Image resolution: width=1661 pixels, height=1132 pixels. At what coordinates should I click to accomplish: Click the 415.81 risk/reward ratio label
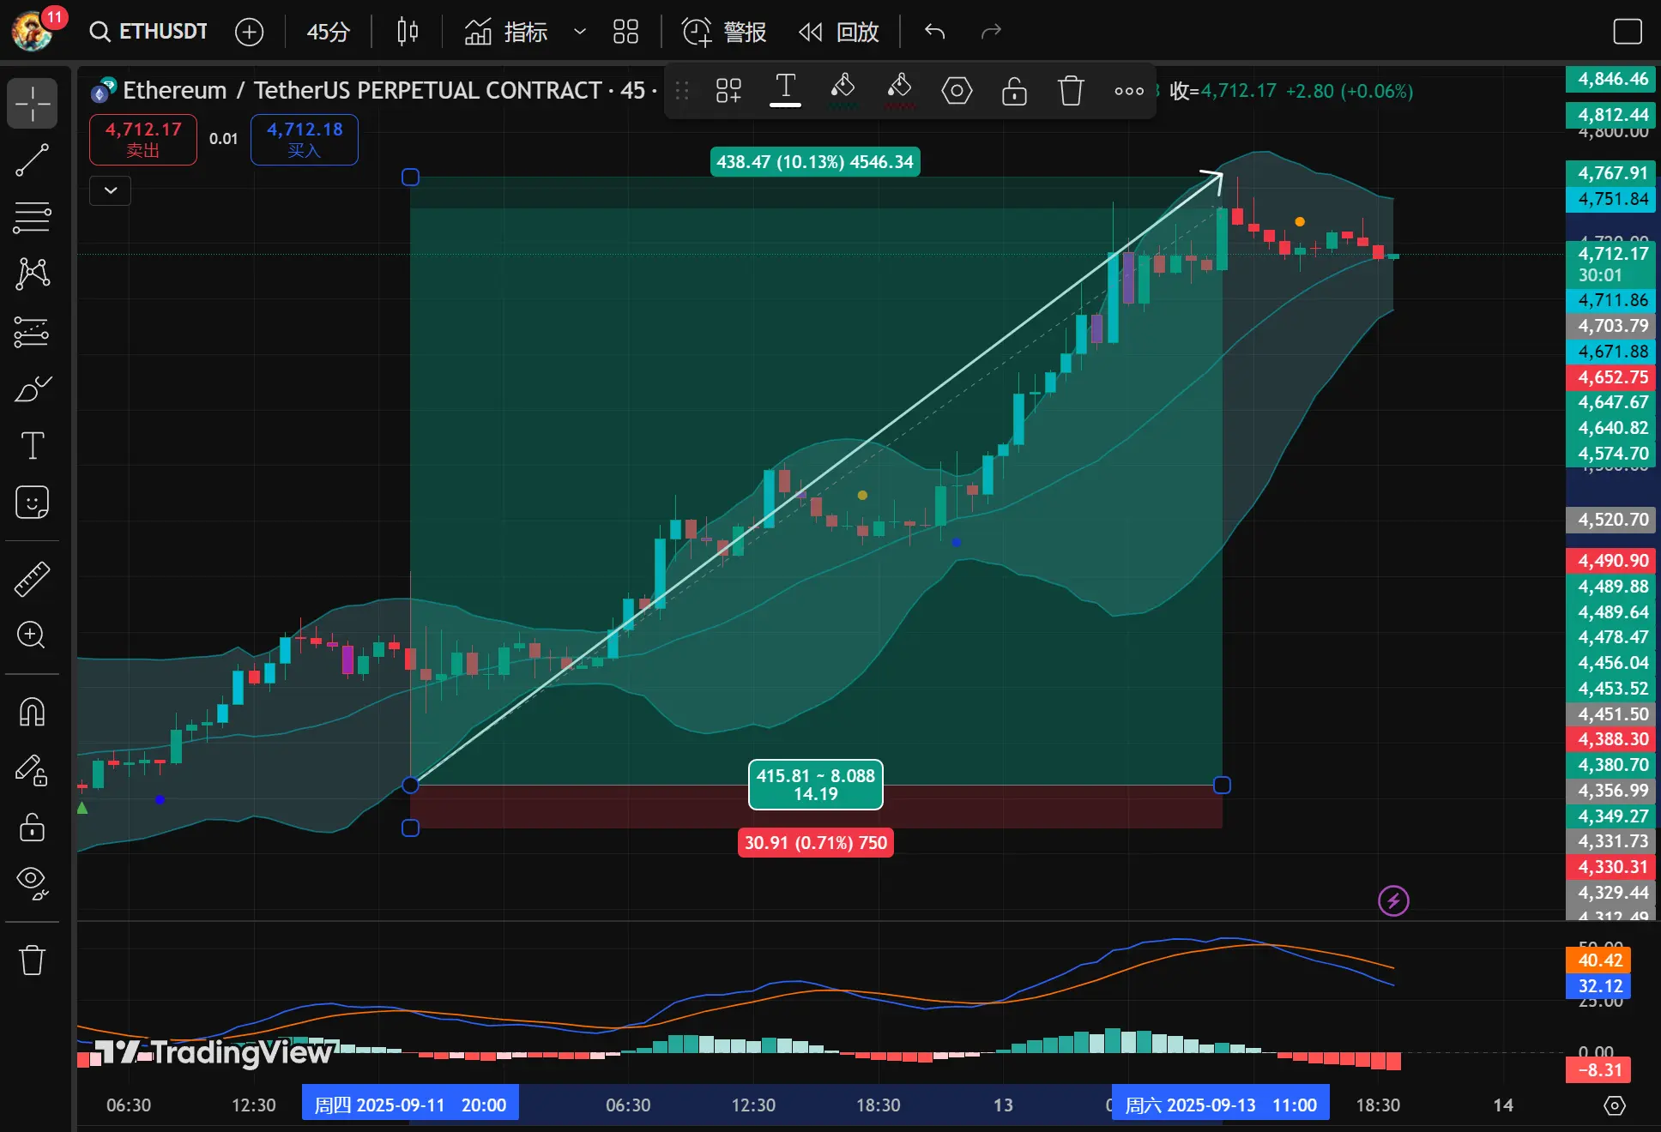pos(815,785)
